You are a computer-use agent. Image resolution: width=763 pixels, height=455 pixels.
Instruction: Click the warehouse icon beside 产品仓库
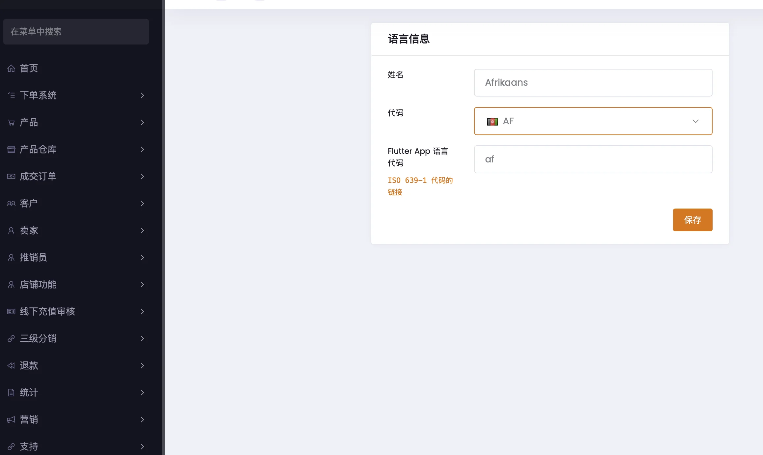pos(11,150)
